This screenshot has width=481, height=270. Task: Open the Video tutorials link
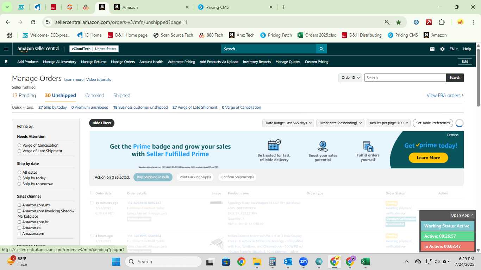(x=99, y=79)
